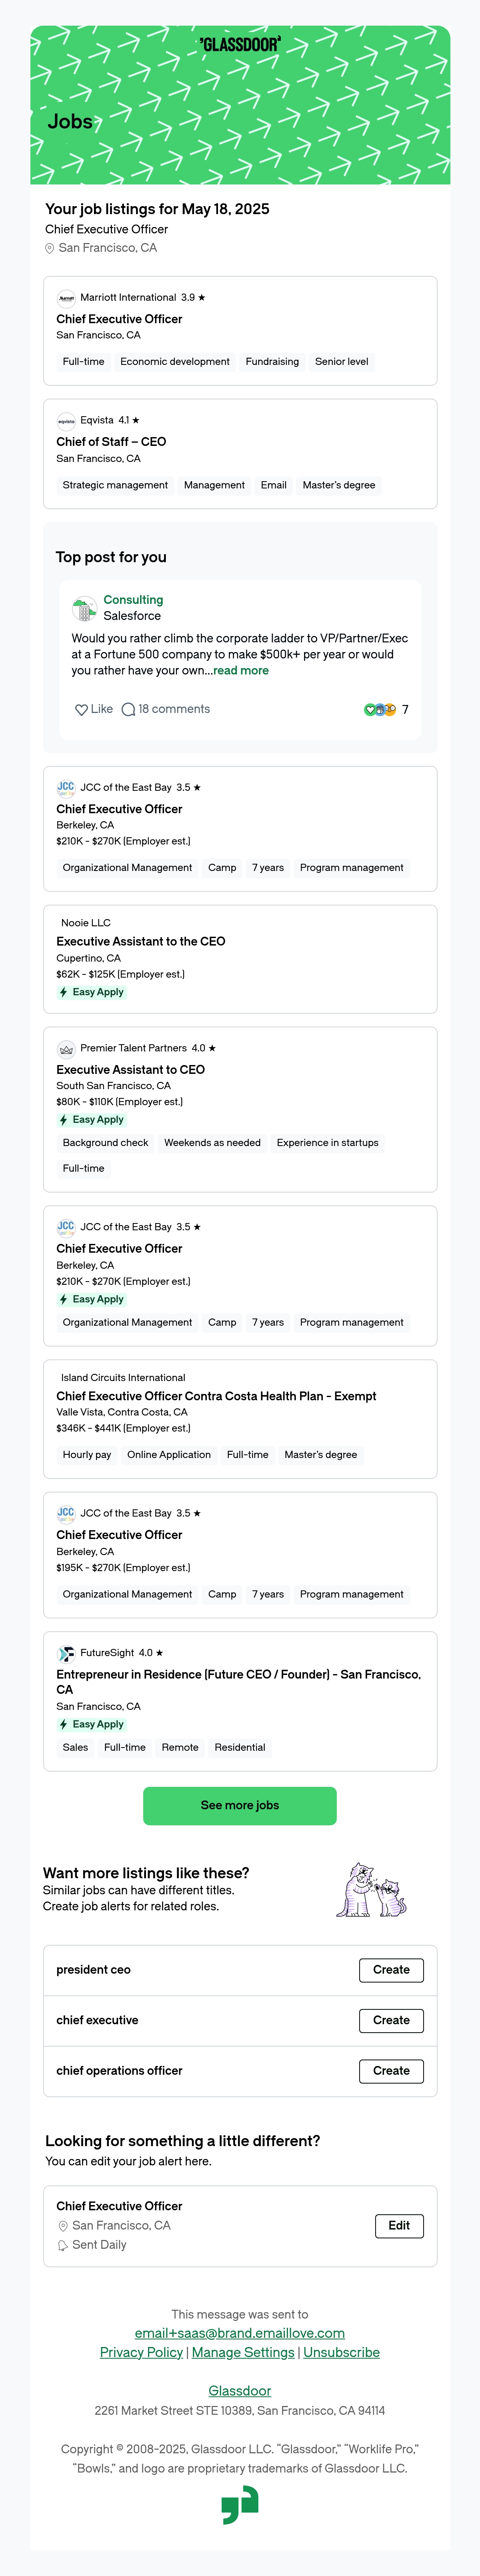Edit the Chief Executive Officer job alert
This screenshot has height=2576, width=480.
click(x=399, y=2225)
